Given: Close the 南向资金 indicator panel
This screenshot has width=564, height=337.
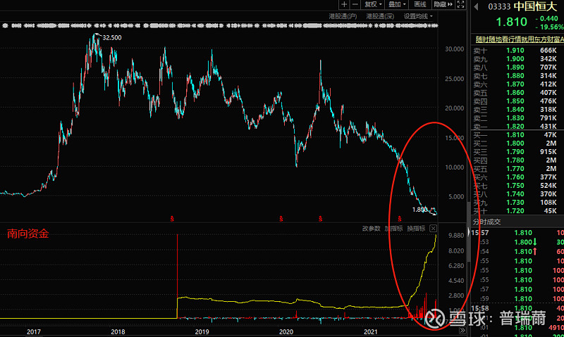Looking at the screenshot, I should tap(433, 228).
